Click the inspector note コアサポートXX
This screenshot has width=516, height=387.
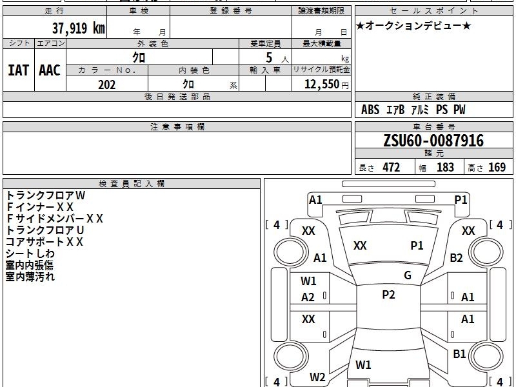(44, 242)
